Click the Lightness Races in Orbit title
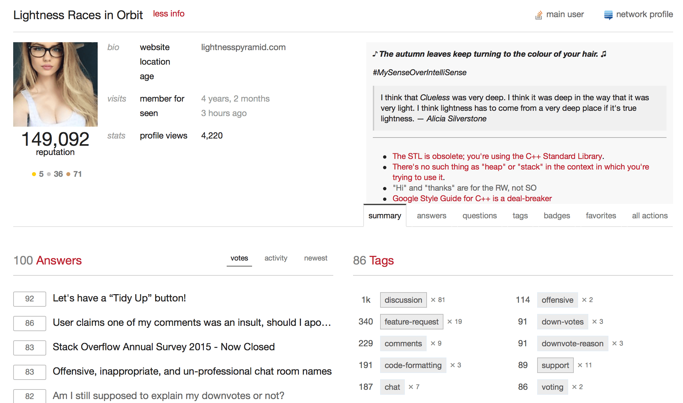Image resolution: width=683 pixels, height=403 pixels. point(78,15)
